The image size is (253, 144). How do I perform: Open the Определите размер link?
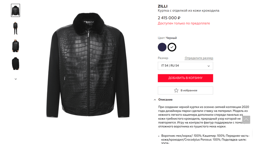(199, 58)
